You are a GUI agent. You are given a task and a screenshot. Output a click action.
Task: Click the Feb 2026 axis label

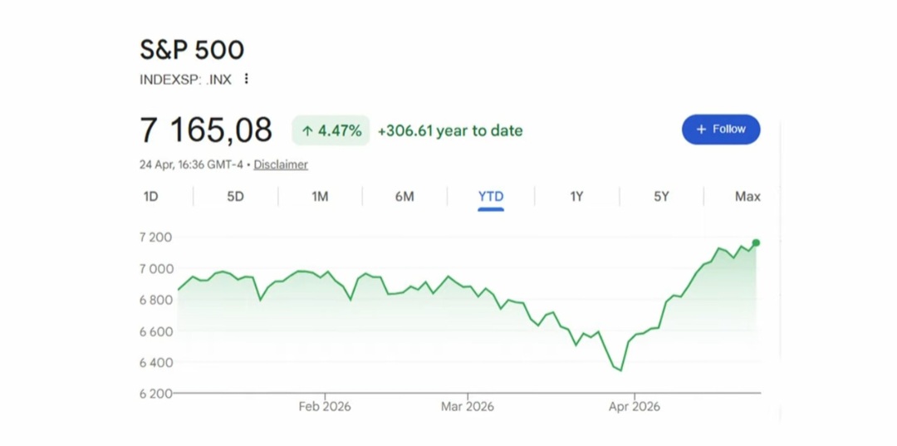[325, 406]
